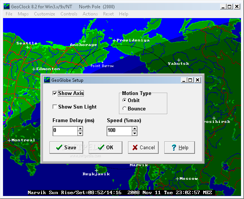Click the Narvik Sun Rise/Set status text
This screenshot has height=199, width=244.
pos(74,193)
